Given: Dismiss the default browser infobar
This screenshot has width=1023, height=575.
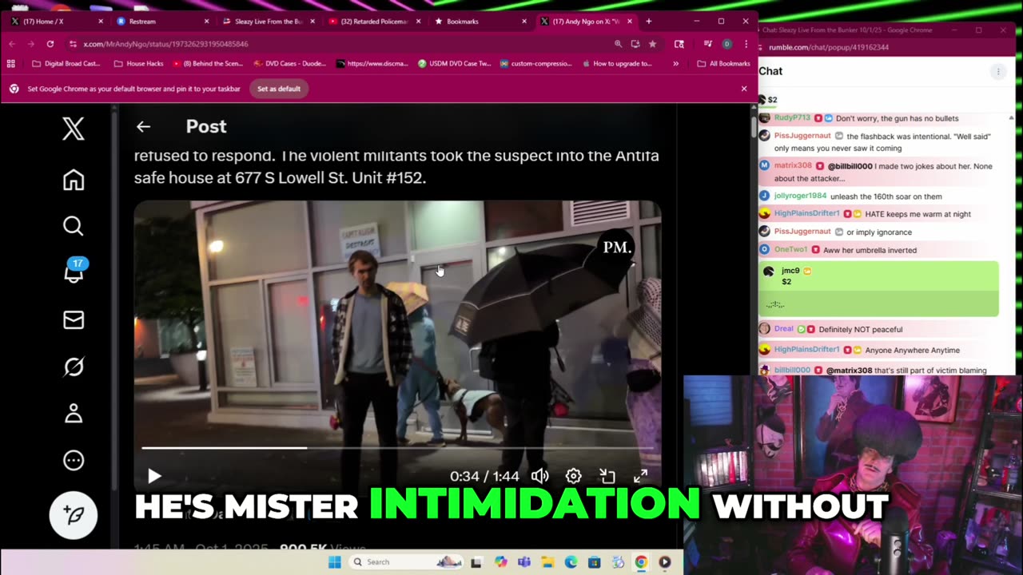Looking at the screenshot, I should (x=744, y=89).
